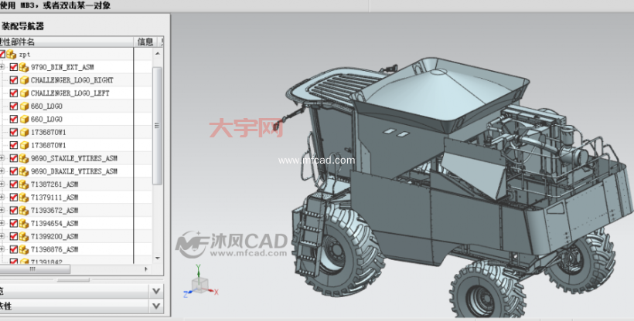Select the 71387261_ASM row text
This screenshot has height=321, width=634.
pos(55,184)
